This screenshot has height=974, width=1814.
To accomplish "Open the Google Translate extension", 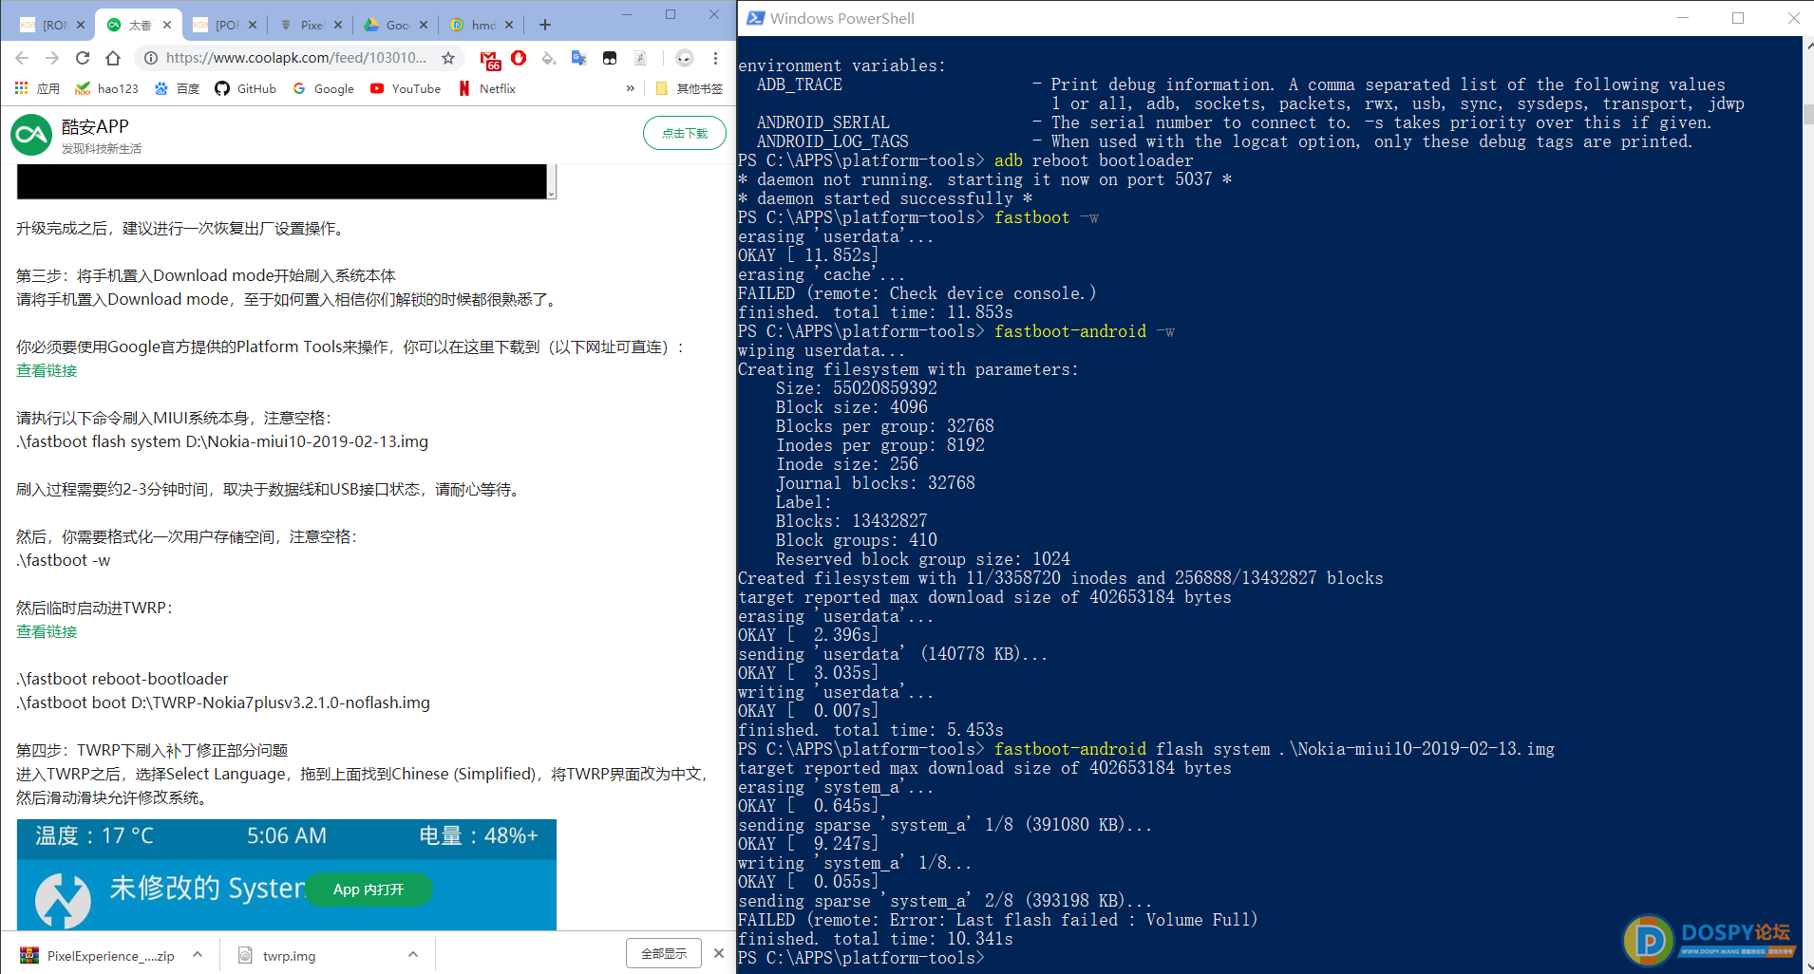I will tap(579, 58).
